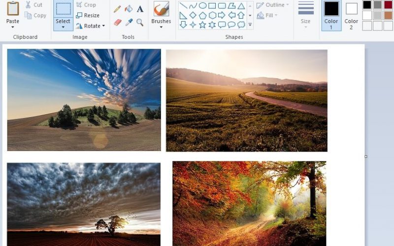Screen dimensions: 394x246
Task: Choose the Oval callout shape
Action: pos(231,25)
